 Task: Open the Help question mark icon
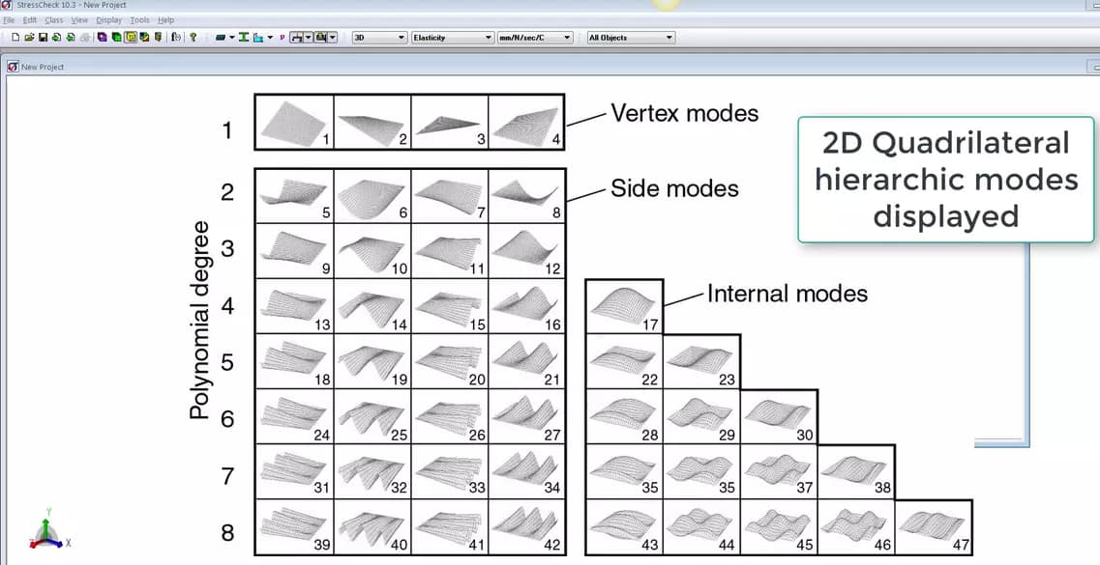click(193, 37)
